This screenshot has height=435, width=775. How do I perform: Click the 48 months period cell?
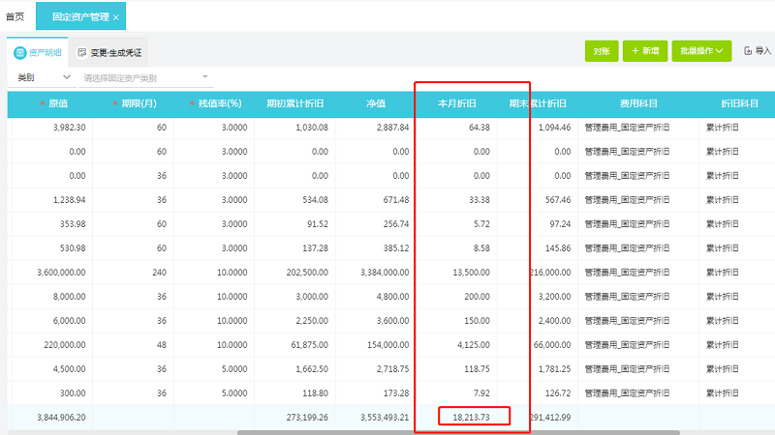point(161,345)
